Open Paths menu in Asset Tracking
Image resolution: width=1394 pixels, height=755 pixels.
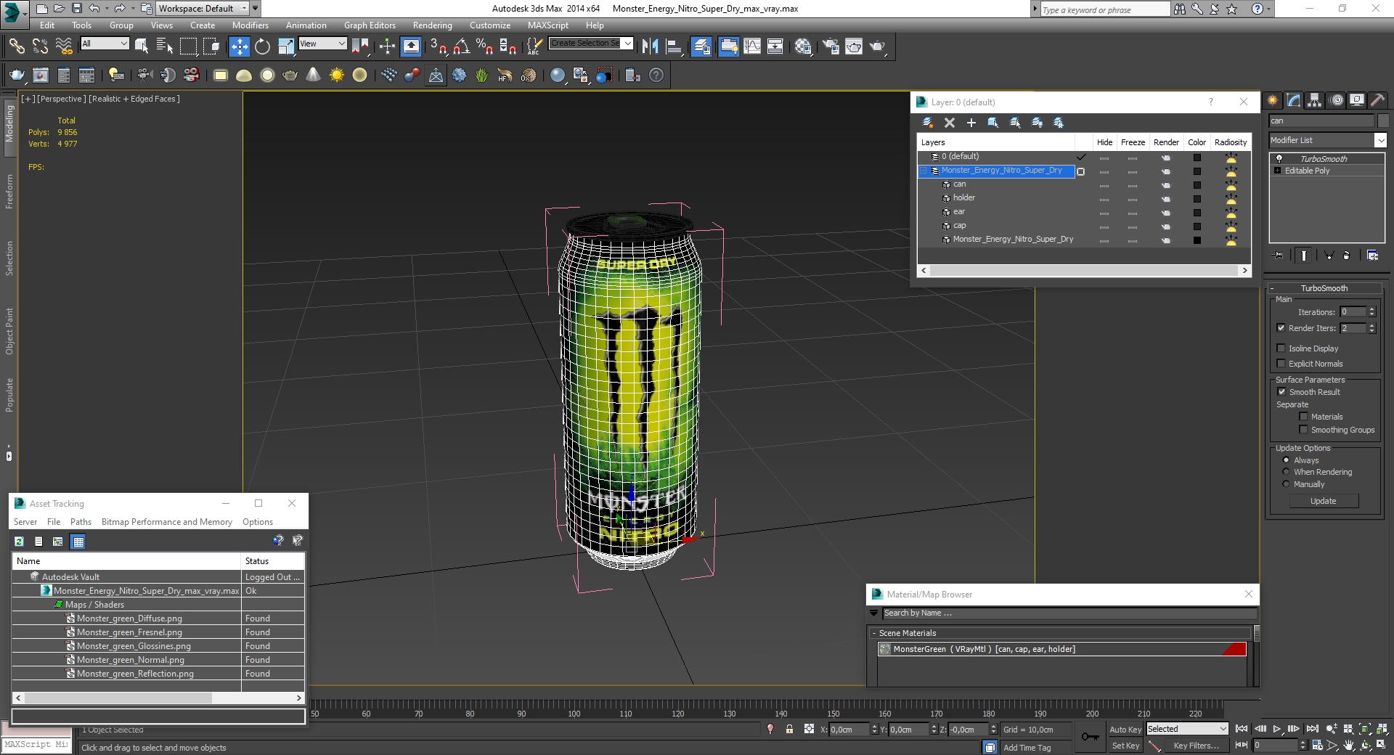[81, 522]
